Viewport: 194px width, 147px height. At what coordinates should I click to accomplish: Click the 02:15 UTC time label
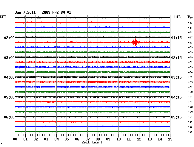[176, 58]
